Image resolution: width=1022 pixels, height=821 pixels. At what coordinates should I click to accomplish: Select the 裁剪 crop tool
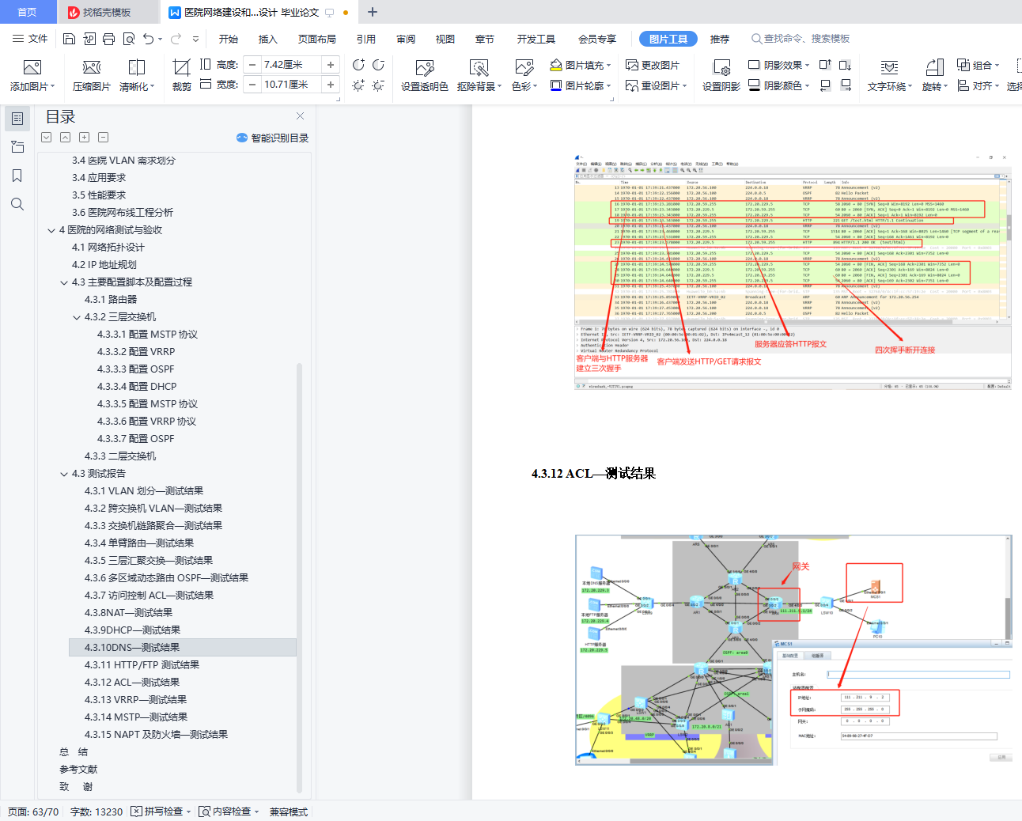[x=181, y=76]
